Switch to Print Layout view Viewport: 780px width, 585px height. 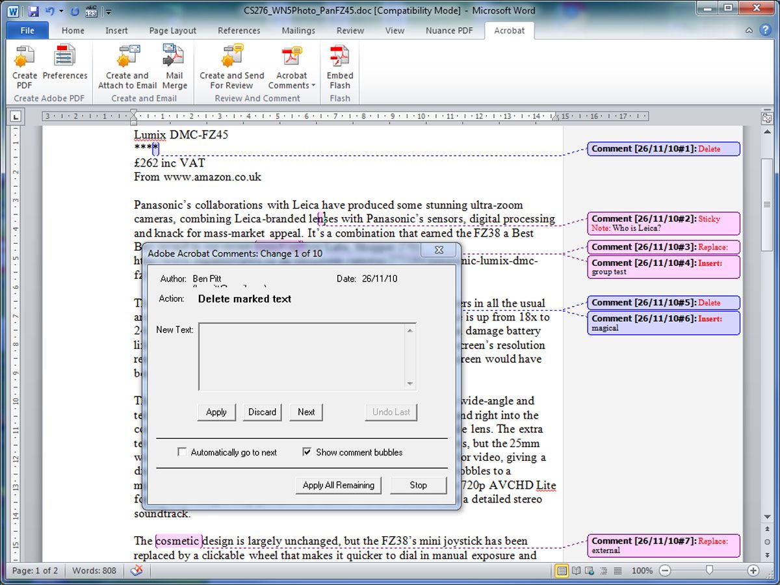pos(562,571)
